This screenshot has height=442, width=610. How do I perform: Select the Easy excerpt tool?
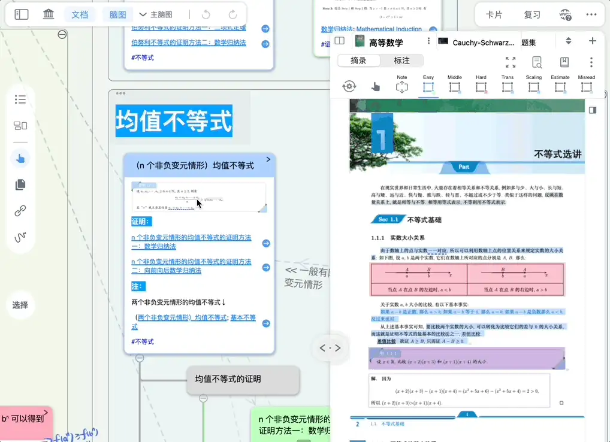pos(428,84)
